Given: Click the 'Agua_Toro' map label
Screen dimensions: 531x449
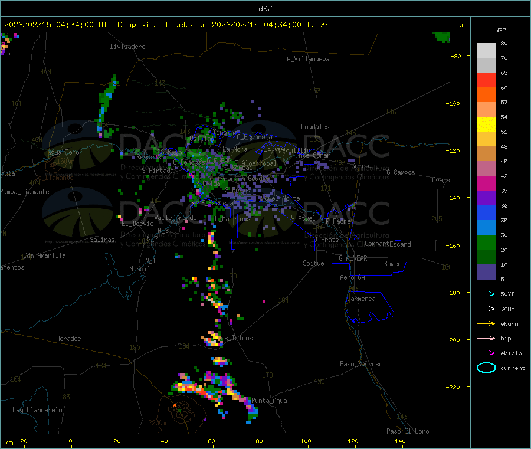Looking at the screenshot, I should (x=63, y=152).
